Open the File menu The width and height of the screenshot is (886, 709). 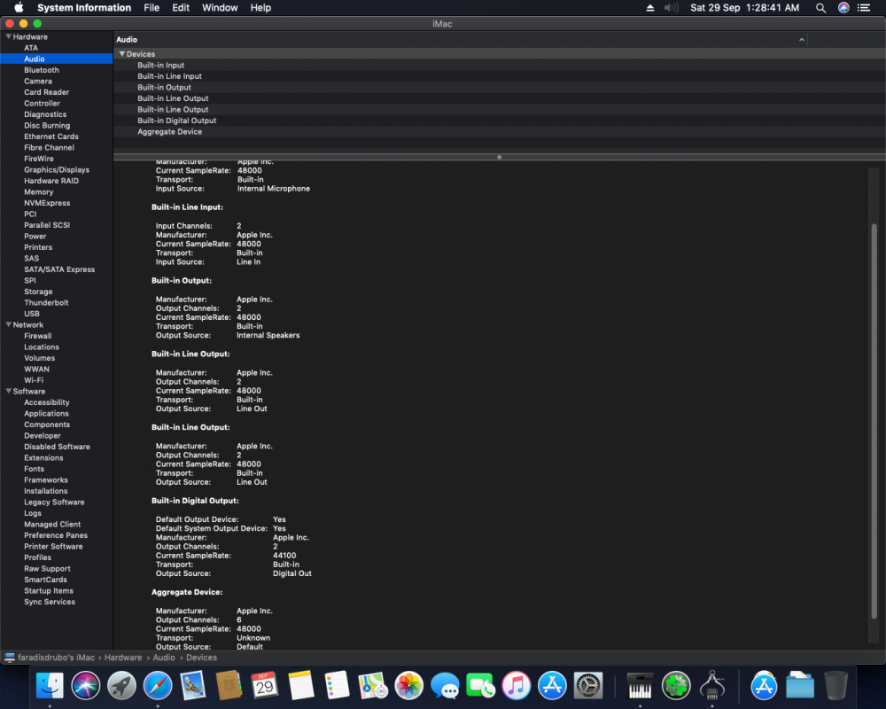(x=152, y=8)
